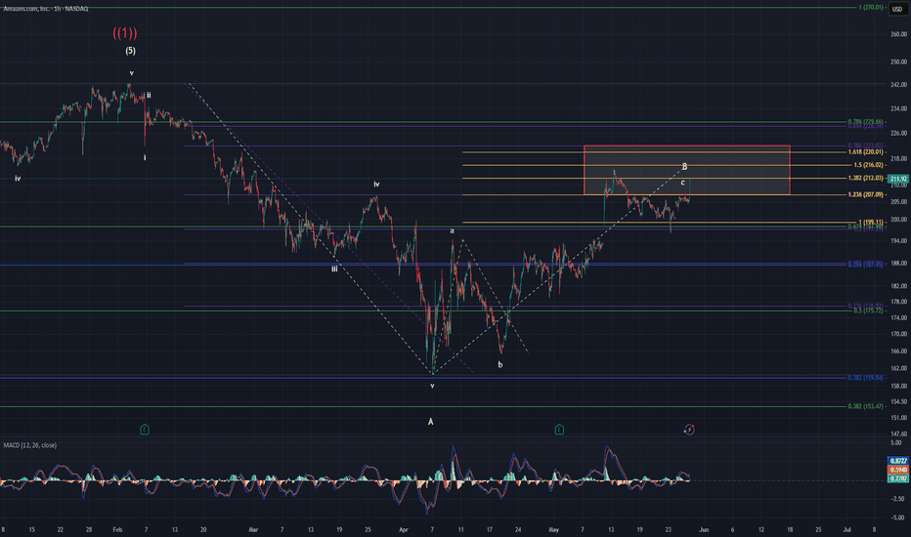The image size is (911, 537).
Task: Click the Mar label on time axis
Action: (x=253, y=530)
